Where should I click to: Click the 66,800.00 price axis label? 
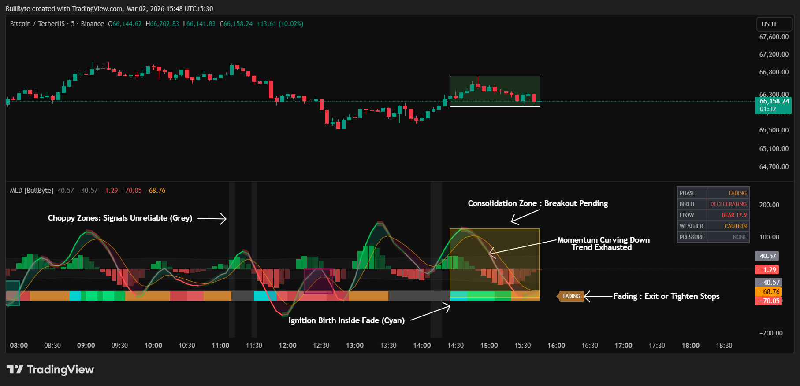(774, 72)
